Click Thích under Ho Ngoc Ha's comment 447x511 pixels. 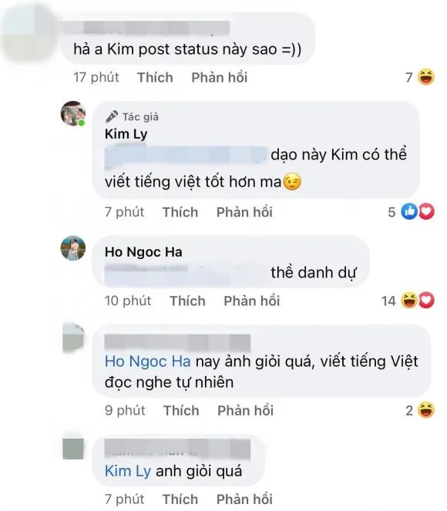point(187,301)
